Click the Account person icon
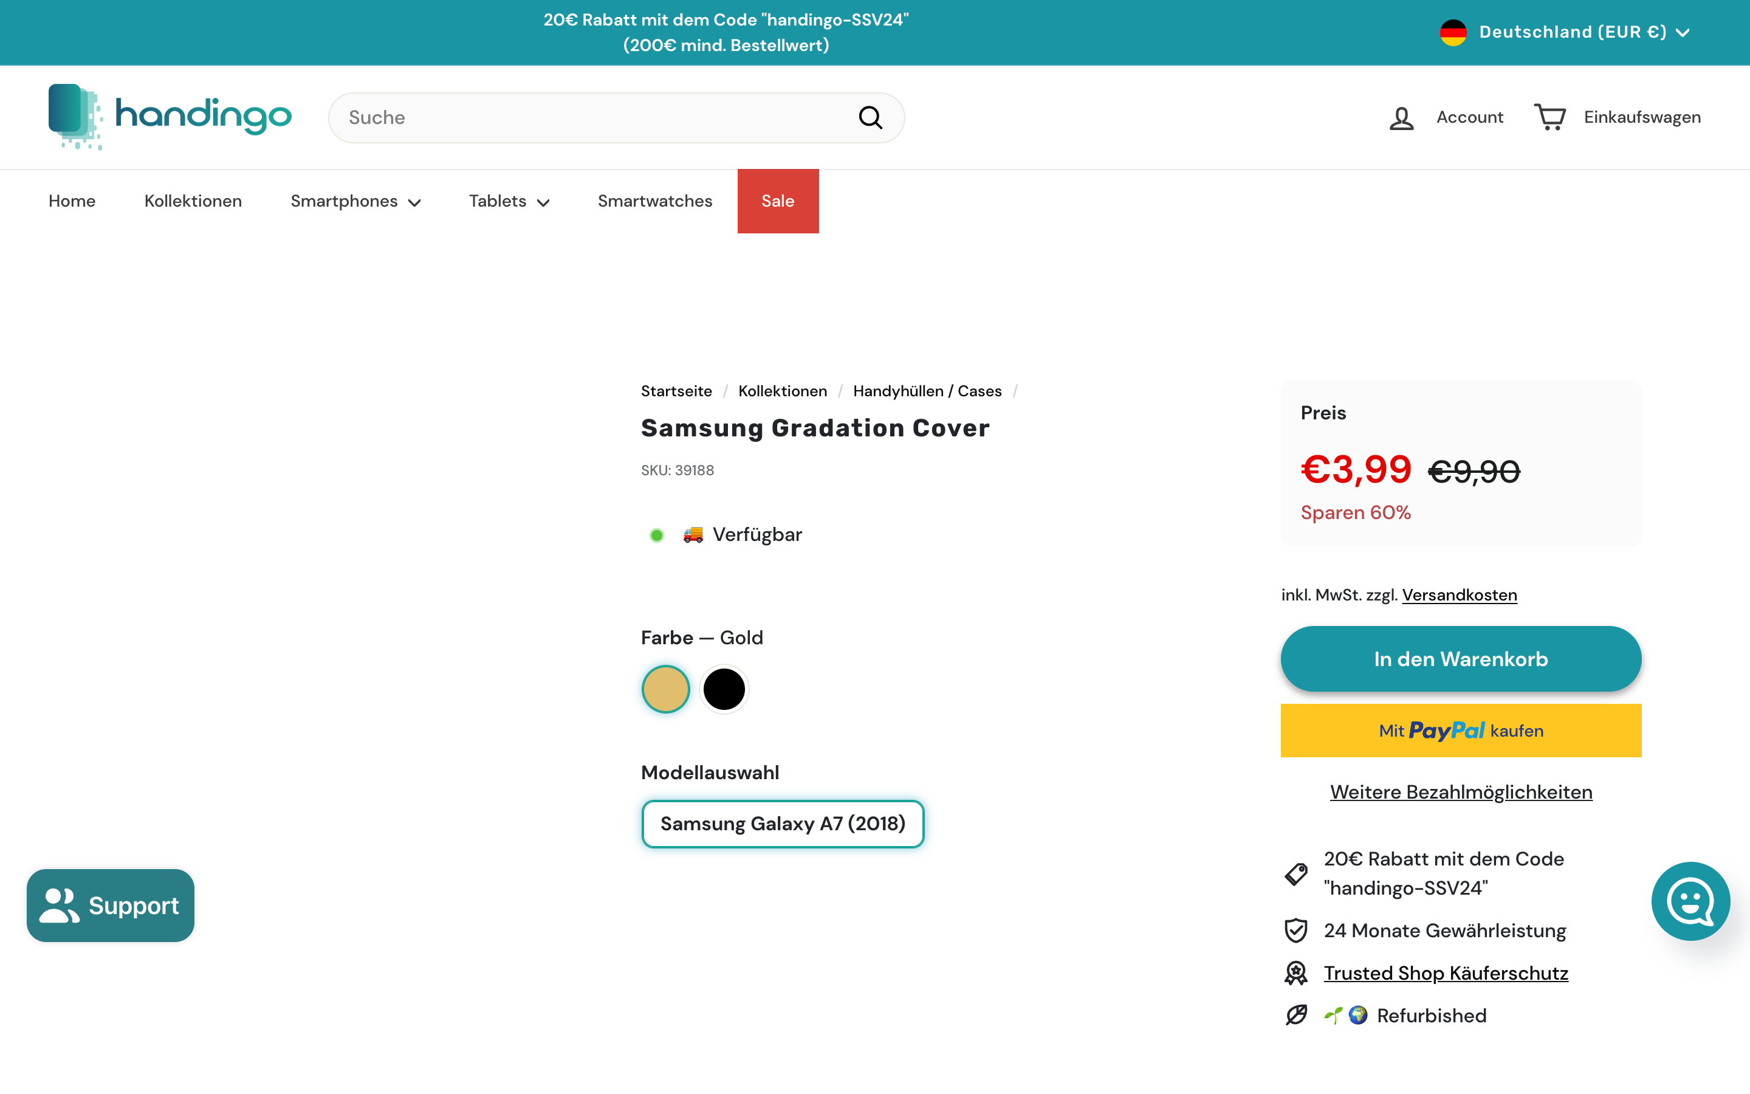Screen dimensions: 1750x1094 pos(1401,118)
